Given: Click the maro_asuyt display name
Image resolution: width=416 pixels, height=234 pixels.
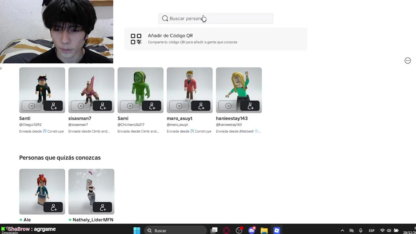Looking at the screenshot, I should (179, 118).
